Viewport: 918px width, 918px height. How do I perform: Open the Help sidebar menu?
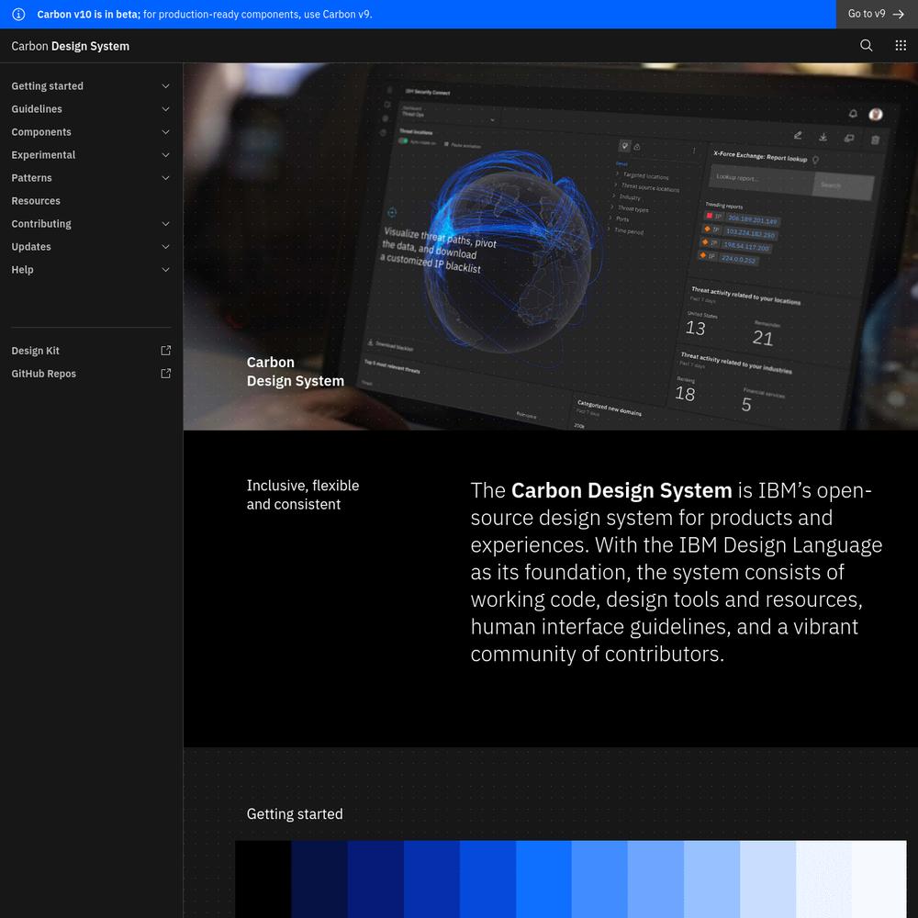click(x=91, y=269)
